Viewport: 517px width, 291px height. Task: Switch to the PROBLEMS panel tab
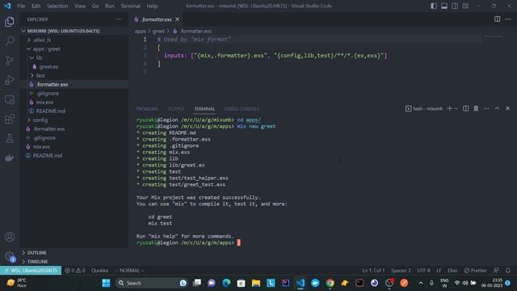click(x=147, y=109)
